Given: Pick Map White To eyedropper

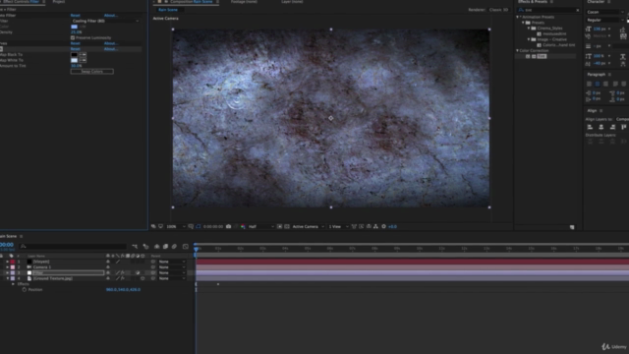Looking at the screenshot, I should point(83,60).
